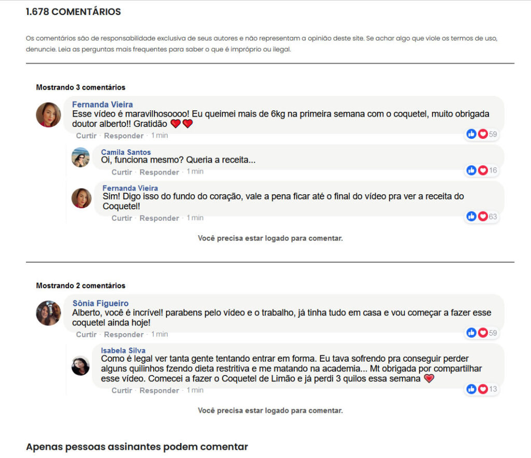This screenshot has height=458, width=531.
Task: Open Isabela Silva's profile picture
Action: [x=80, y=366]
